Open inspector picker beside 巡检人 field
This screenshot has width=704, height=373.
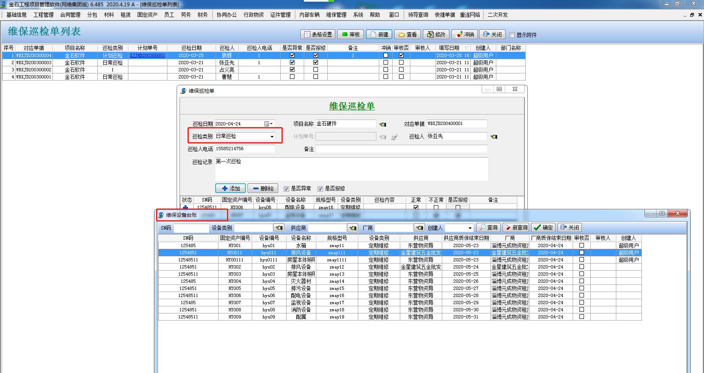[x=494, y=137]
